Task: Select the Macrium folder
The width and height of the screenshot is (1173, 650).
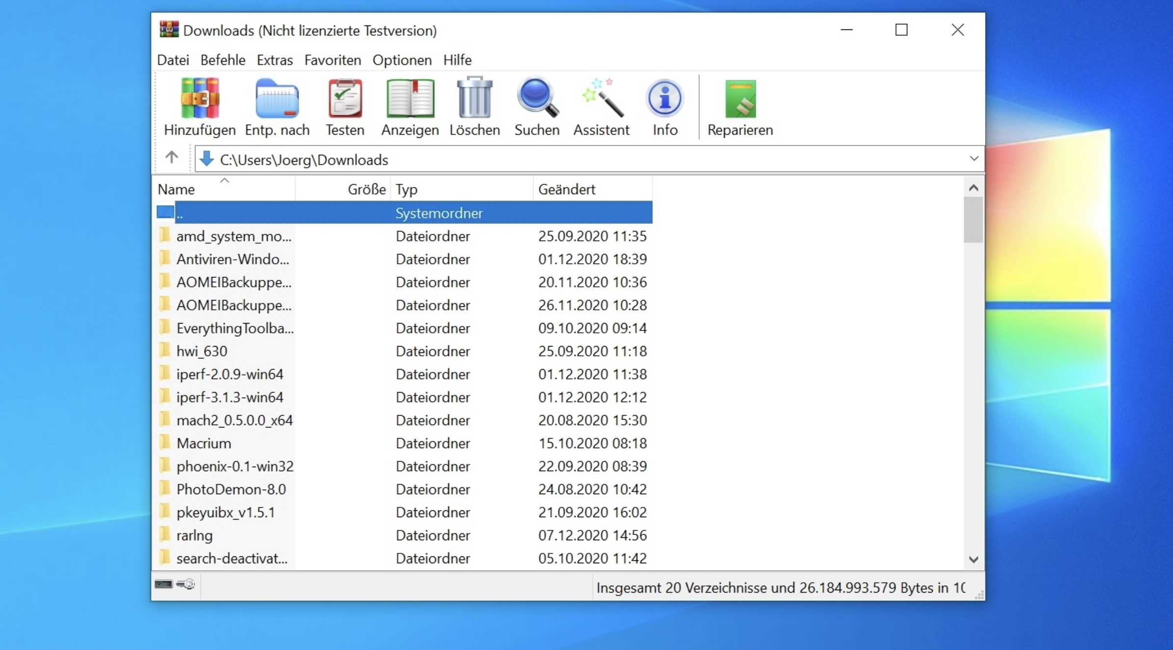Action: click(204, 443)
